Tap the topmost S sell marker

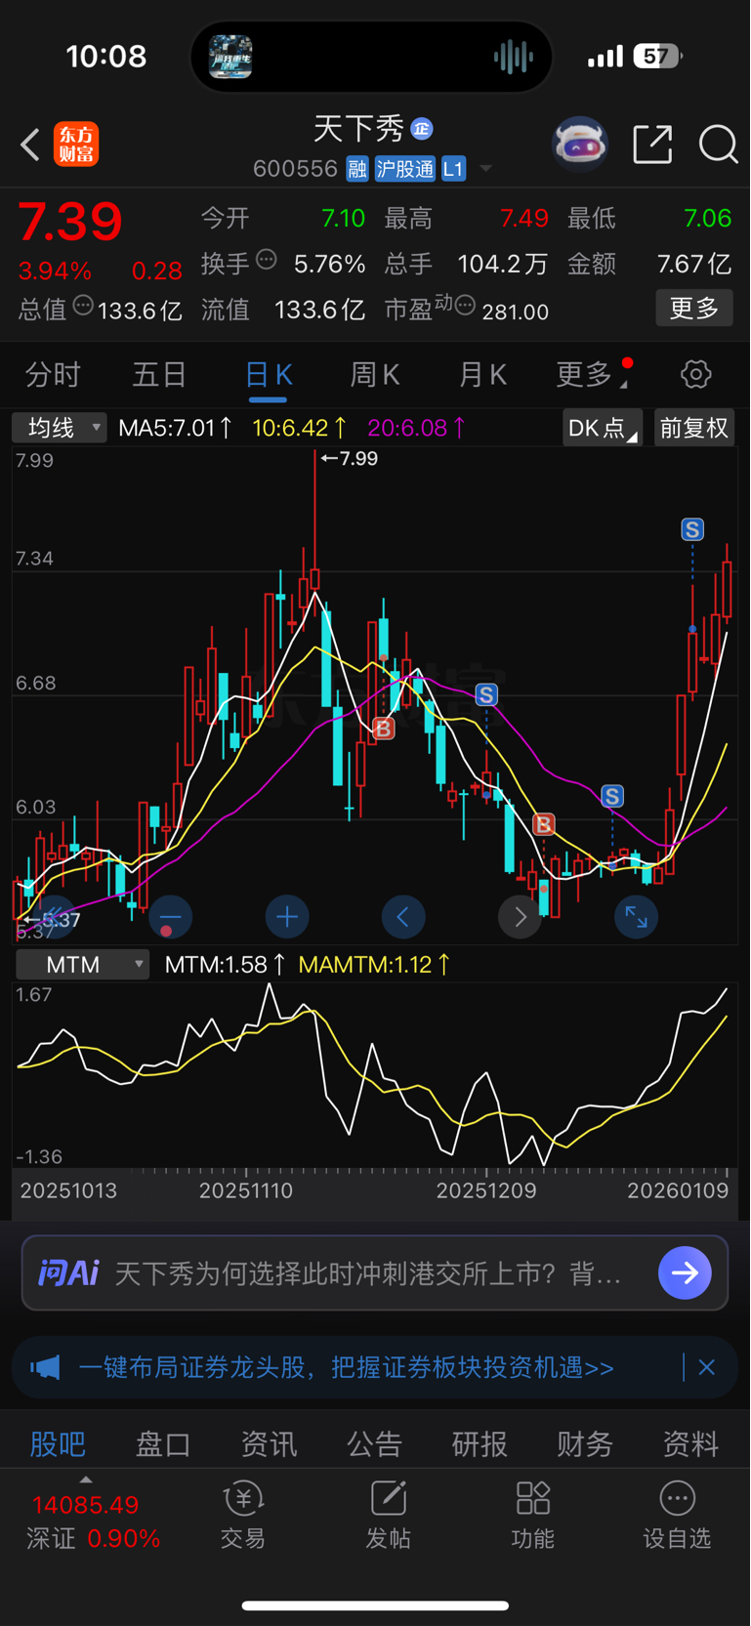click(x=692, y=529)
